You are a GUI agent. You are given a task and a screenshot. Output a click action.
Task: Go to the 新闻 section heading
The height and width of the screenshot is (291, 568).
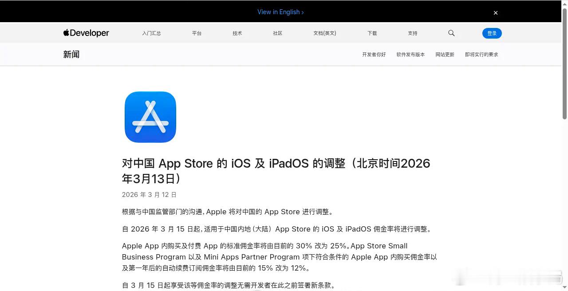pyautogui.click(x=71, y=55)
